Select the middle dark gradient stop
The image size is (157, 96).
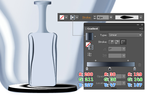click(x=110, y=69)
